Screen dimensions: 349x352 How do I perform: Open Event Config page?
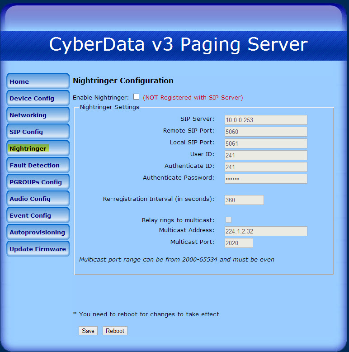coord(38,215)
